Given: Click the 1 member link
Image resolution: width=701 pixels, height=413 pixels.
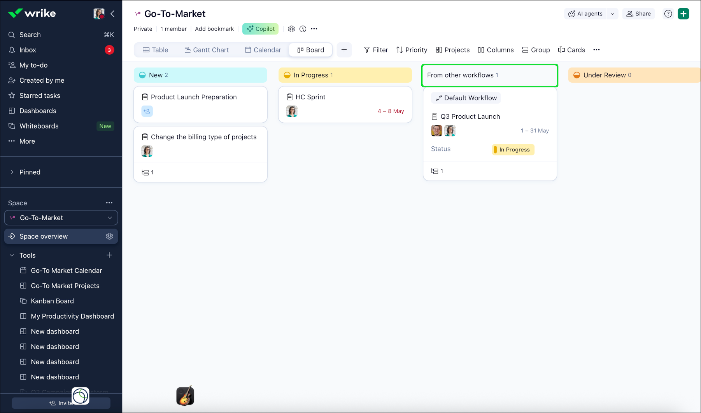Looking at the screenshot, I should [173, 29].
